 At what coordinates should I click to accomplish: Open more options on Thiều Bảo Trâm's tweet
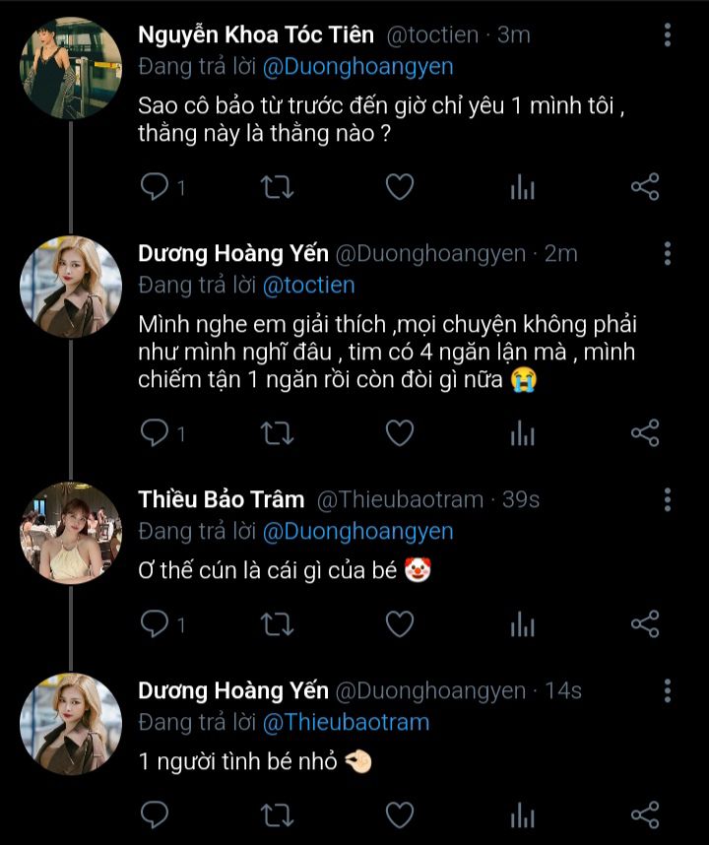tap(668, 499)
